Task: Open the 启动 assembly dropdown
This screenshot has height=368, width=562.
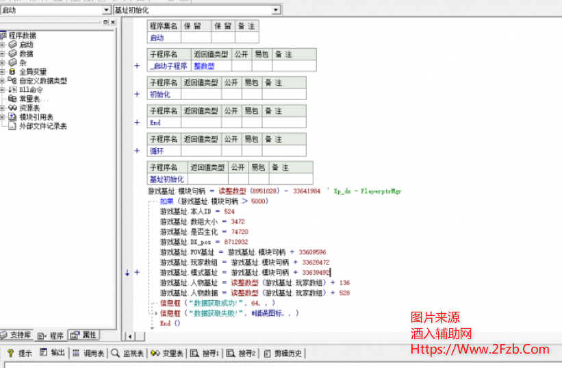Action: [x=106, y=10]
